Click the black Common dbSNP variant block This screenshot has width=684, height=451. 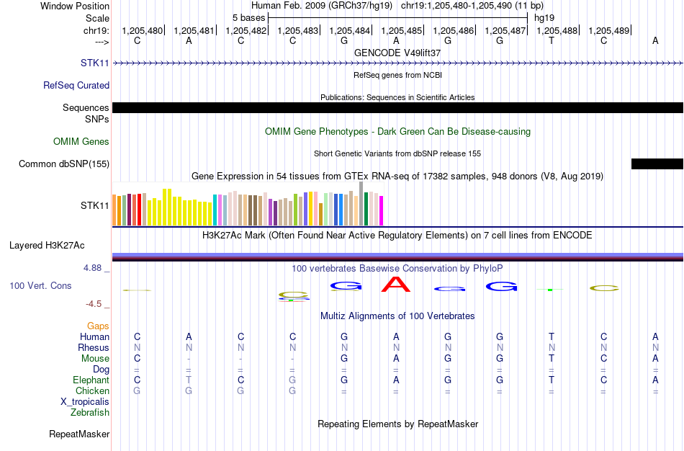coord(657,164)
